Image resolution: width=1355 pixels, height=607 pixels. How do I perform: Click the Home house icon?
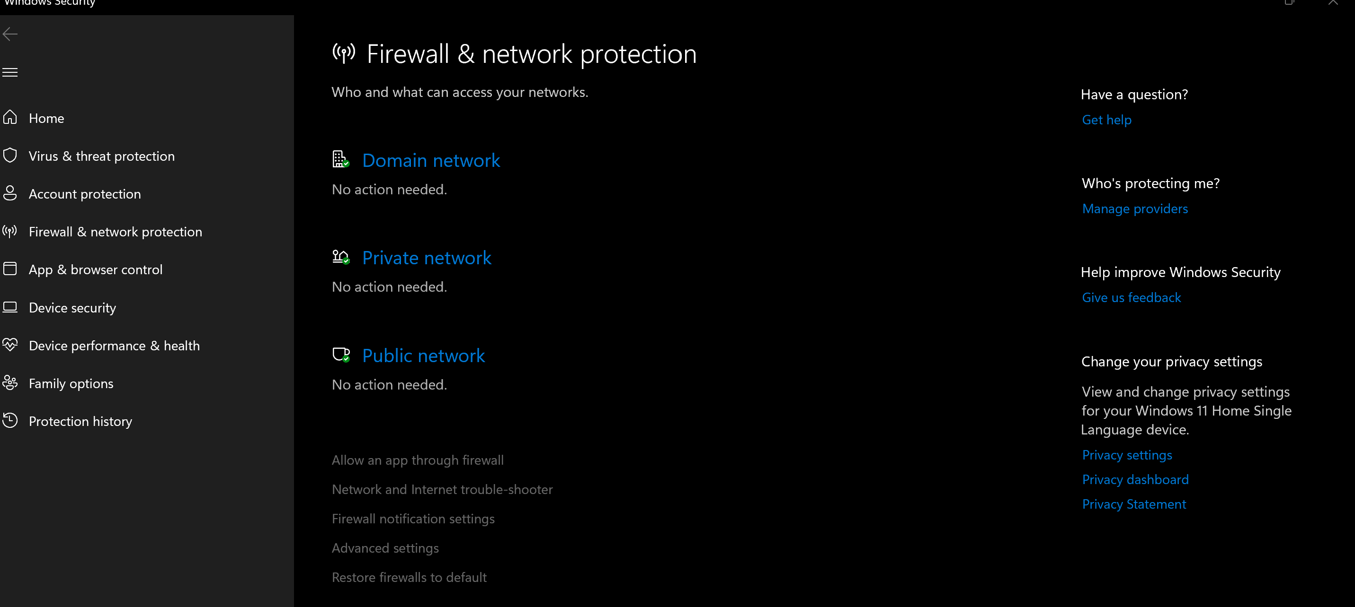10,118
